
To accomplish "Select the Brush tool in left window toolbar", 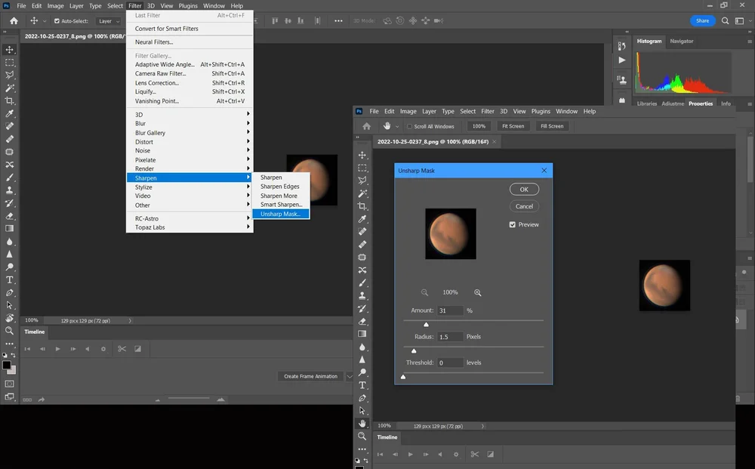I will pos(9,177).
